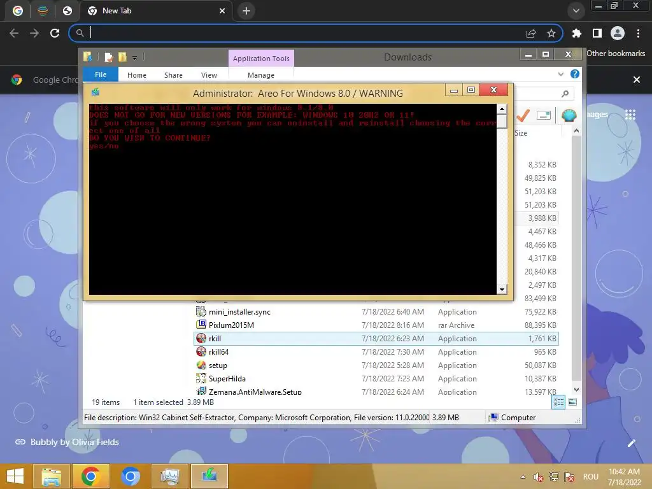Screen dimensions: 652x489
Task: Click the Downloads search magnifier icon
Action: [565, 94]
